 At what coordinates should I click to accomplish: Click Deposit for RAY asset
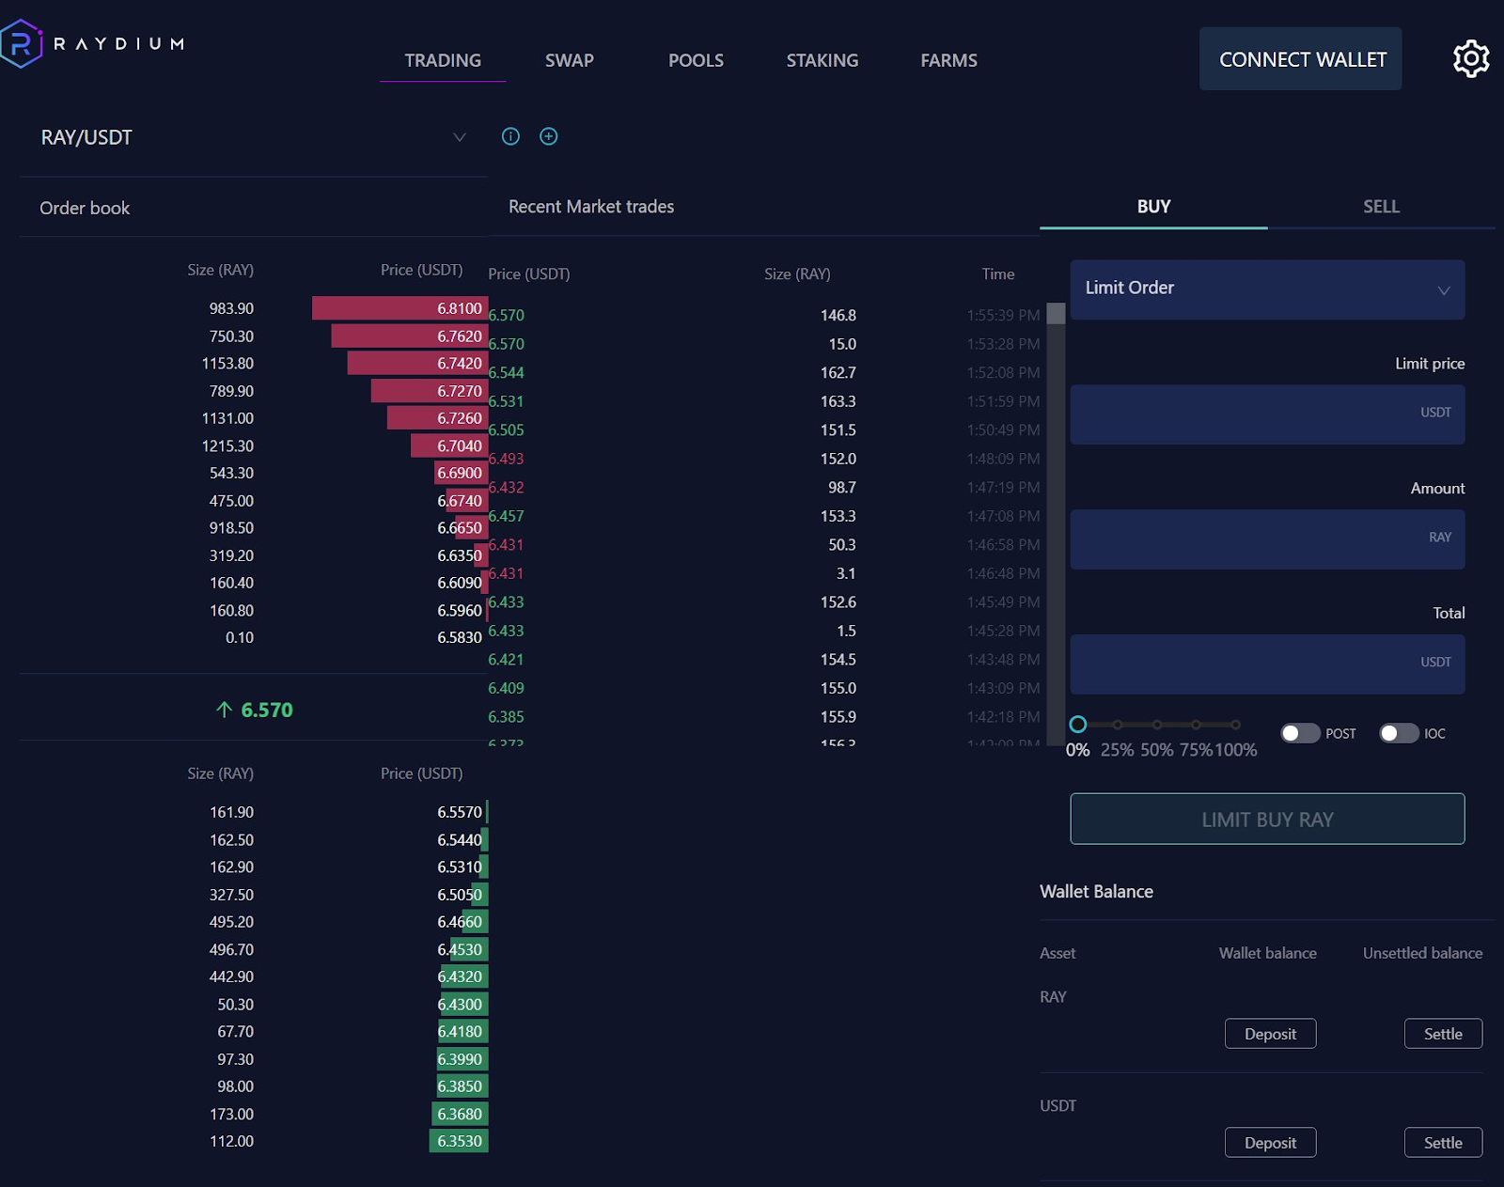coord(1270,1034)
